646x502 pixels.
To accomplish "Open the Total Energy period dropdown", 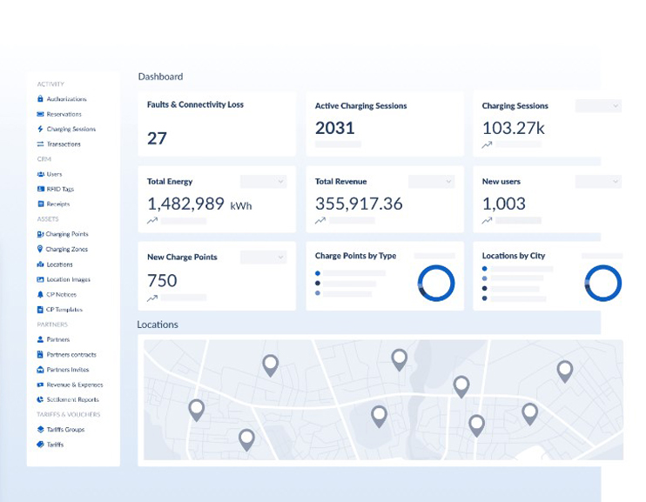I will [263, 182].
